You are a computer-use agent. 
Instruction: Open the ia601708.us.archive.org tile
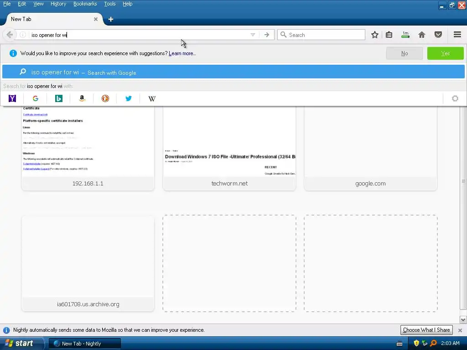tap(88, 264)
